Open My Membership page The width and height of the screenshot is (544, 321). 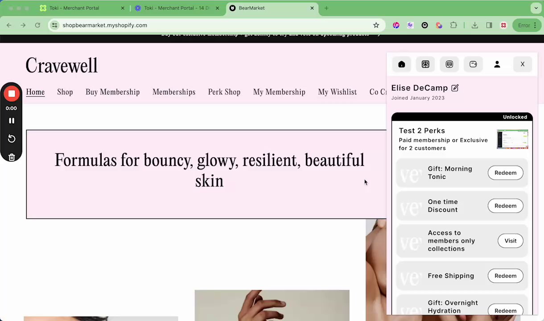[x=279, y=92]
